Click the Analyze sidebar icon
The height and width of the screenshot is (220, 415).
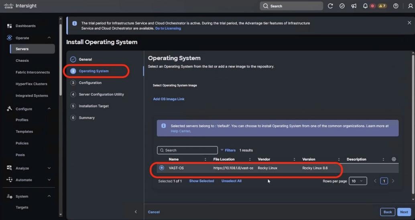(10, 168)
